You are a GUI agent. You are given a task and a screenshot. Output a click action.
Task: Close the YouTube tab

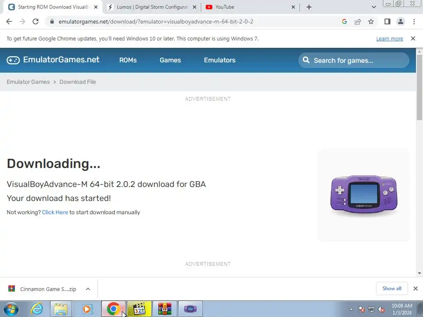pyautogui.click(x=293, y=7)
